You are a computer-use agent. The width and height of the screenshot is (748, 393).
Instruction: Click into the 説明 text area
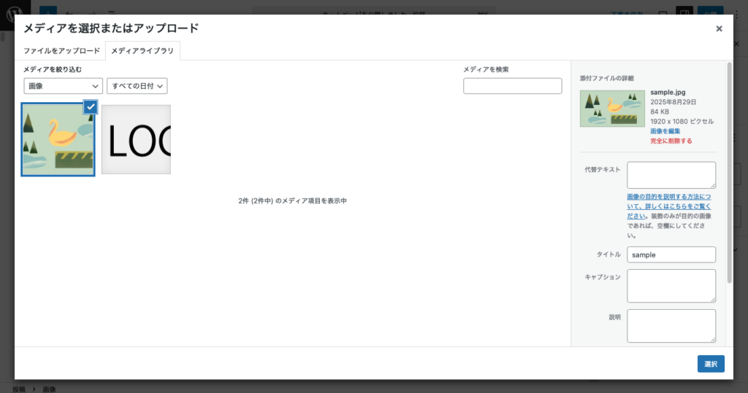(671, 325)
